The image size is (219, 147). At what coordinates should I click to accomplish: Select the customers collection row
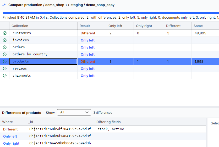(109, 33)
